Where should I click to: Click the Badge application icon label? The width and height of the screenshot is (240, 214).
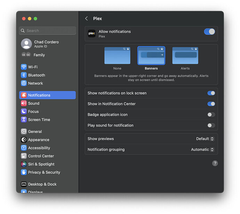(x=107, y=114)
